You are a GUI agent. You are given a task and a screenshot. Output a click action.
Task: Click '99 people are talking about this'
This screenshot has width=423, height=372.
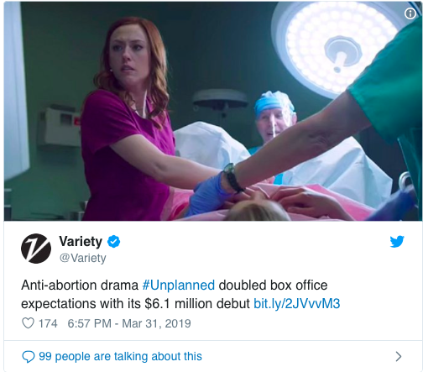click(120, 357)
